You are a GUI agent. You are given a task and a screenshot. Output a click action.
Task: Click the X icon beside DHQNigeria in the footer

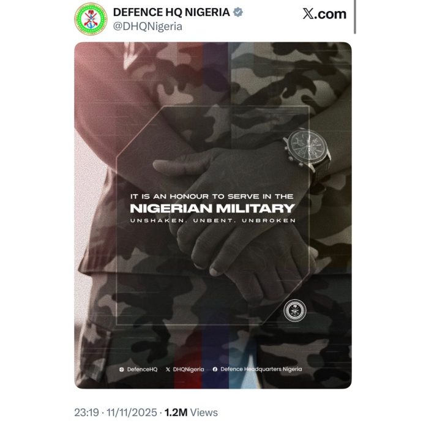pyautogui.click(x=168, y=369)
